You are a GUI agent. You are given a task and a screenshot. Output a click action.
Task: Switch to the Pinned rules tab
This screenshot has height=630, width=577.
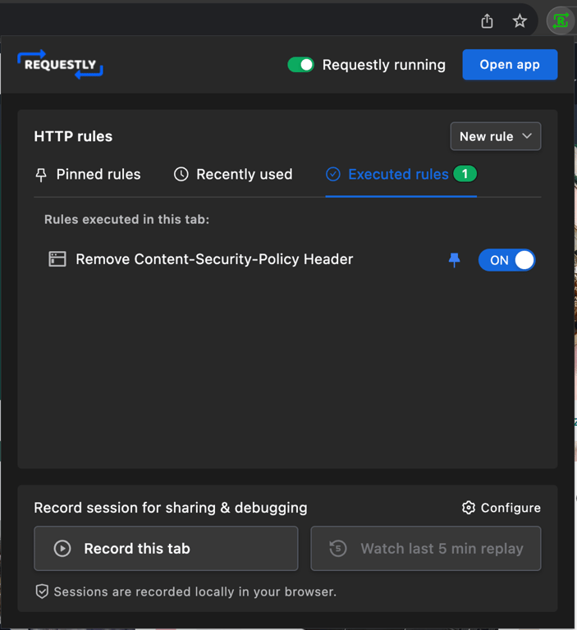pos(88,174)
